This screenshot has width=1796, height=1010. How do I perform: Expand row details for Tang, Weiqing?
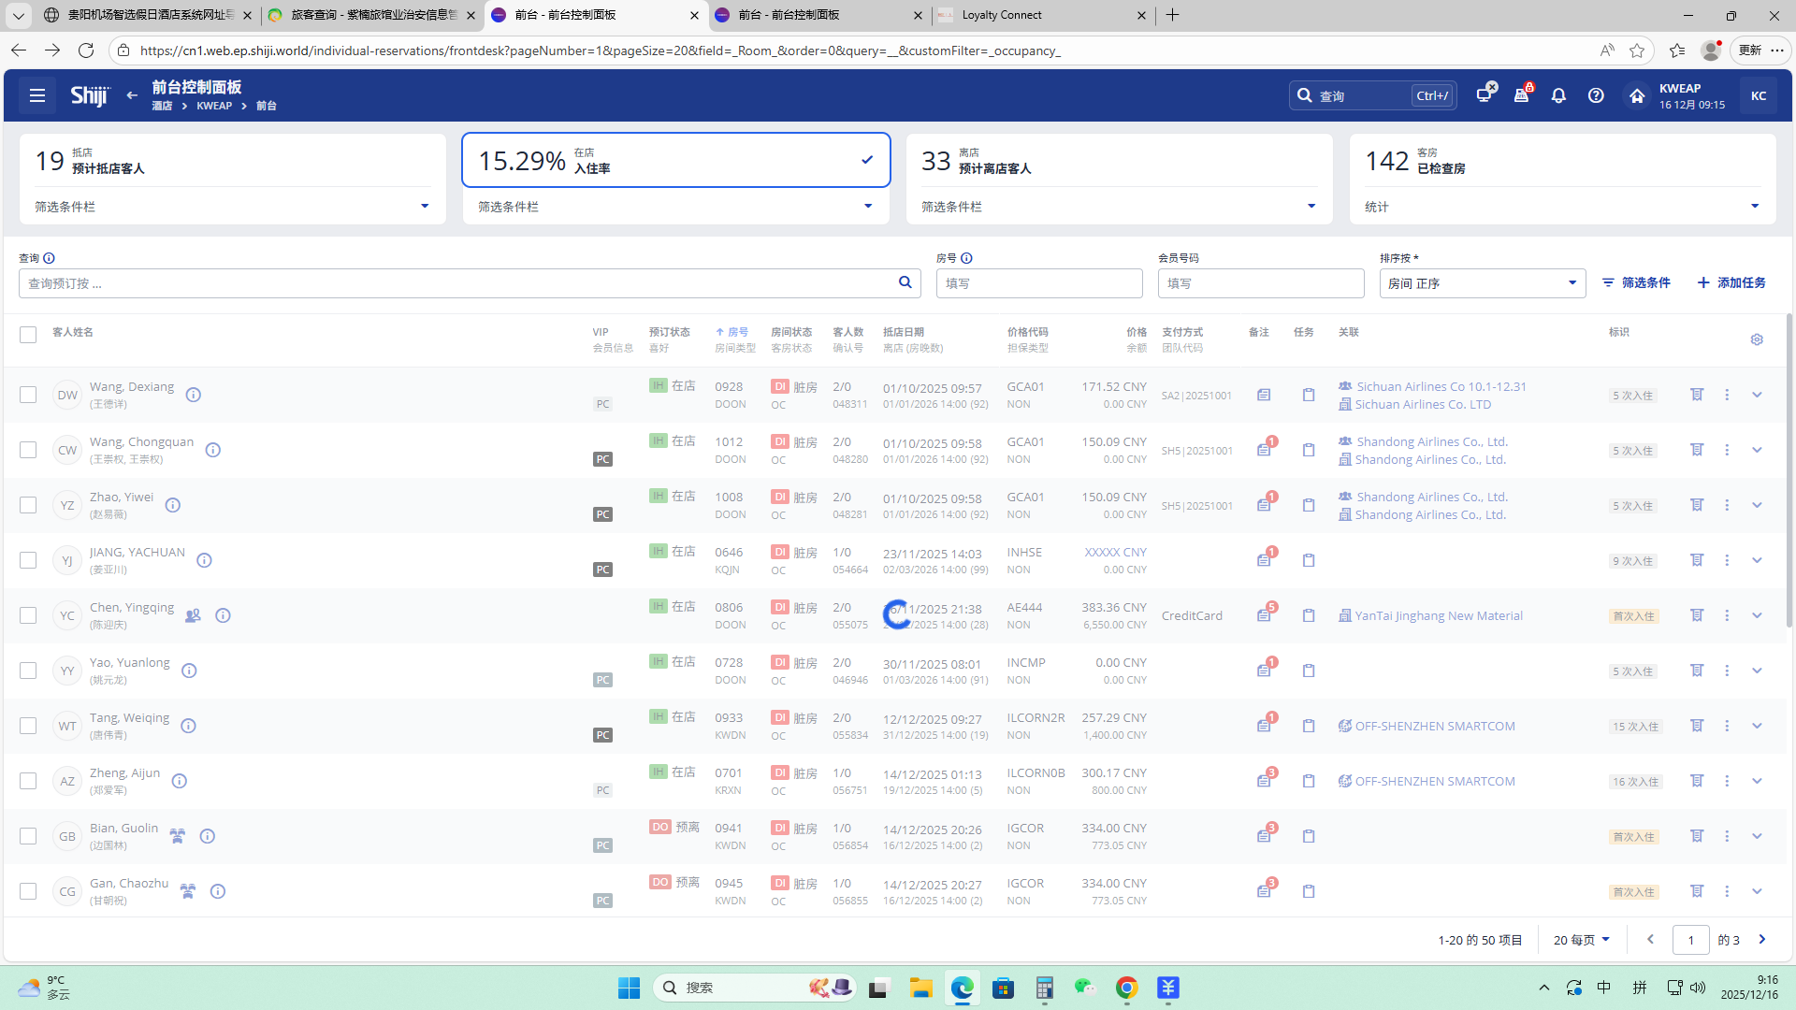(1757, 726)
